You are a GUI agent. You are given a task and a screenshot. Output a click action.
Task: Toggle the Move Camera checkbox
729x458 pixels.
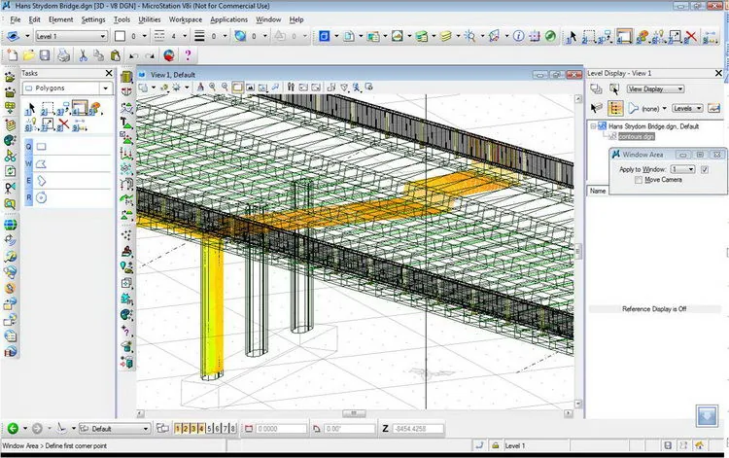click(x=639, y=180)
